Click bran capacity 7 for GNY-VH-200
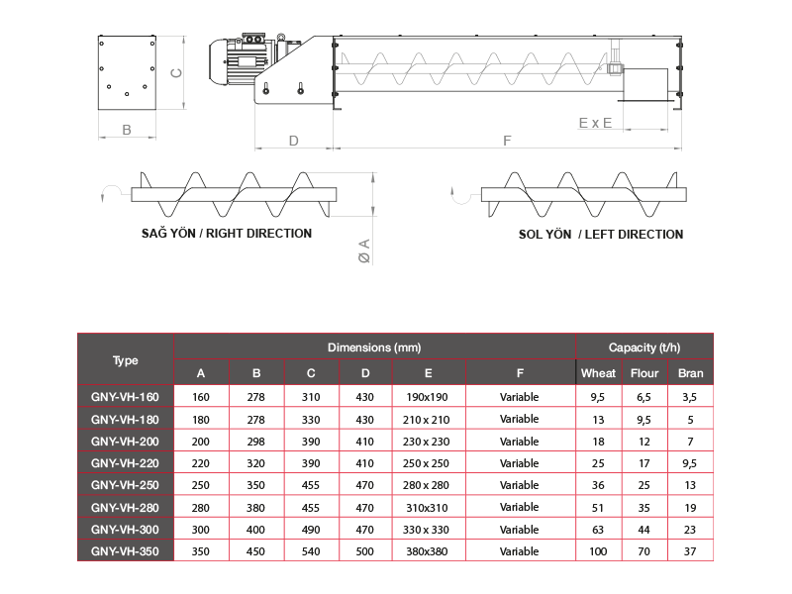This screenshot has height=594, width=792. (690, 441)
